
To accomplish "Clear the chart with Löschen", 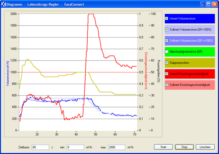I will point(205,147).
